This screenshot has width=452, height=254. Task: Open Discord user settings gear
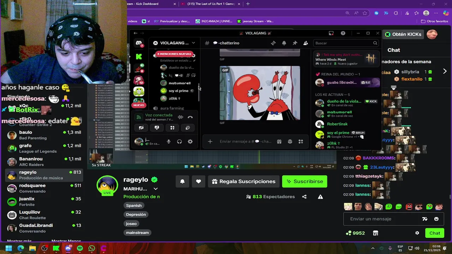(x=190, y=141)
